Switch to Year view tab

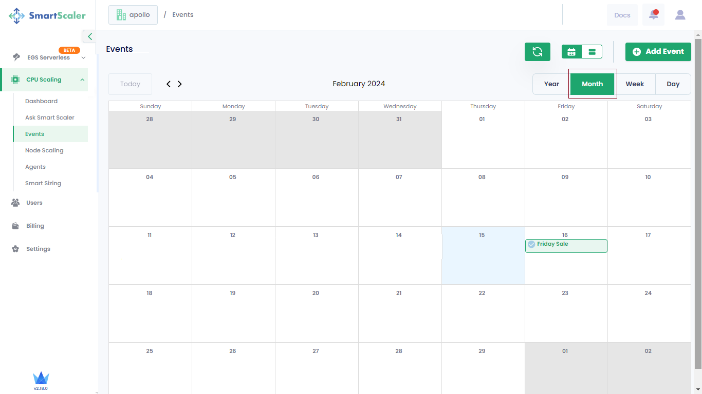tap(551, 84)
